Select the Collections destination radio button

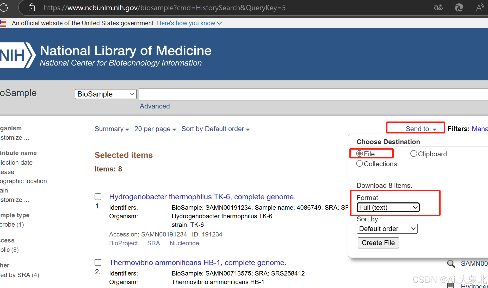pos(360,164)
